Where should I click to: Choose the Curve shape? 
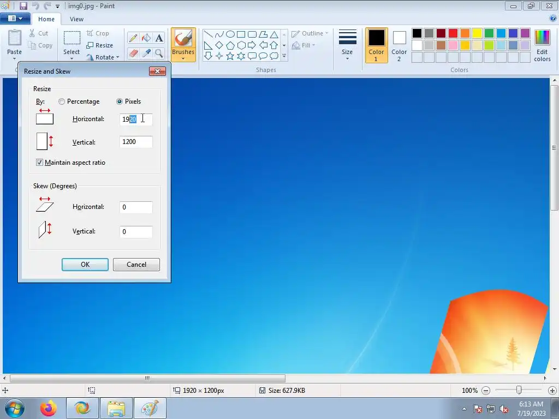coord(219,34)
